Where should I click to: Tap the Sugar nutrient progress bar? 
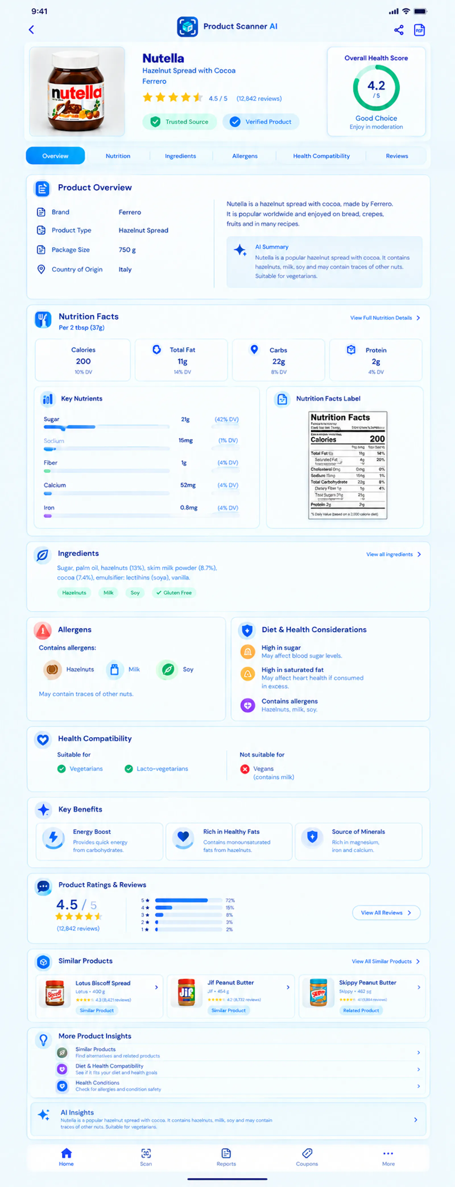107,427
